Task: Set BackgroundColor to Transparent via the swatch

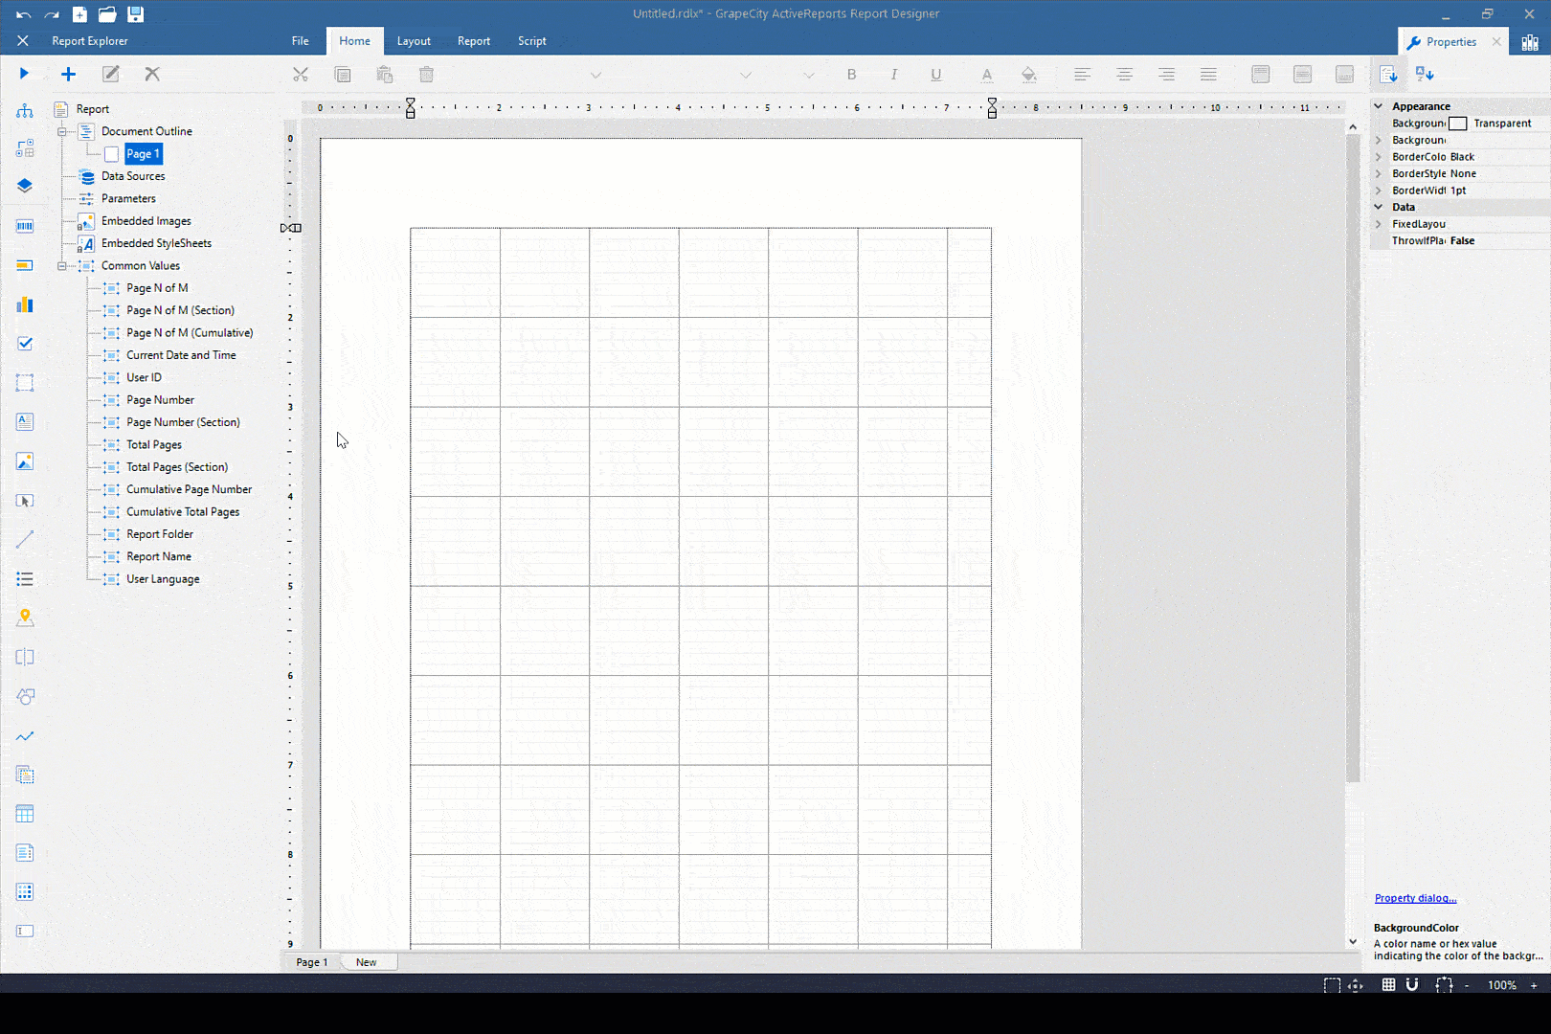Action: (1457, 123)
